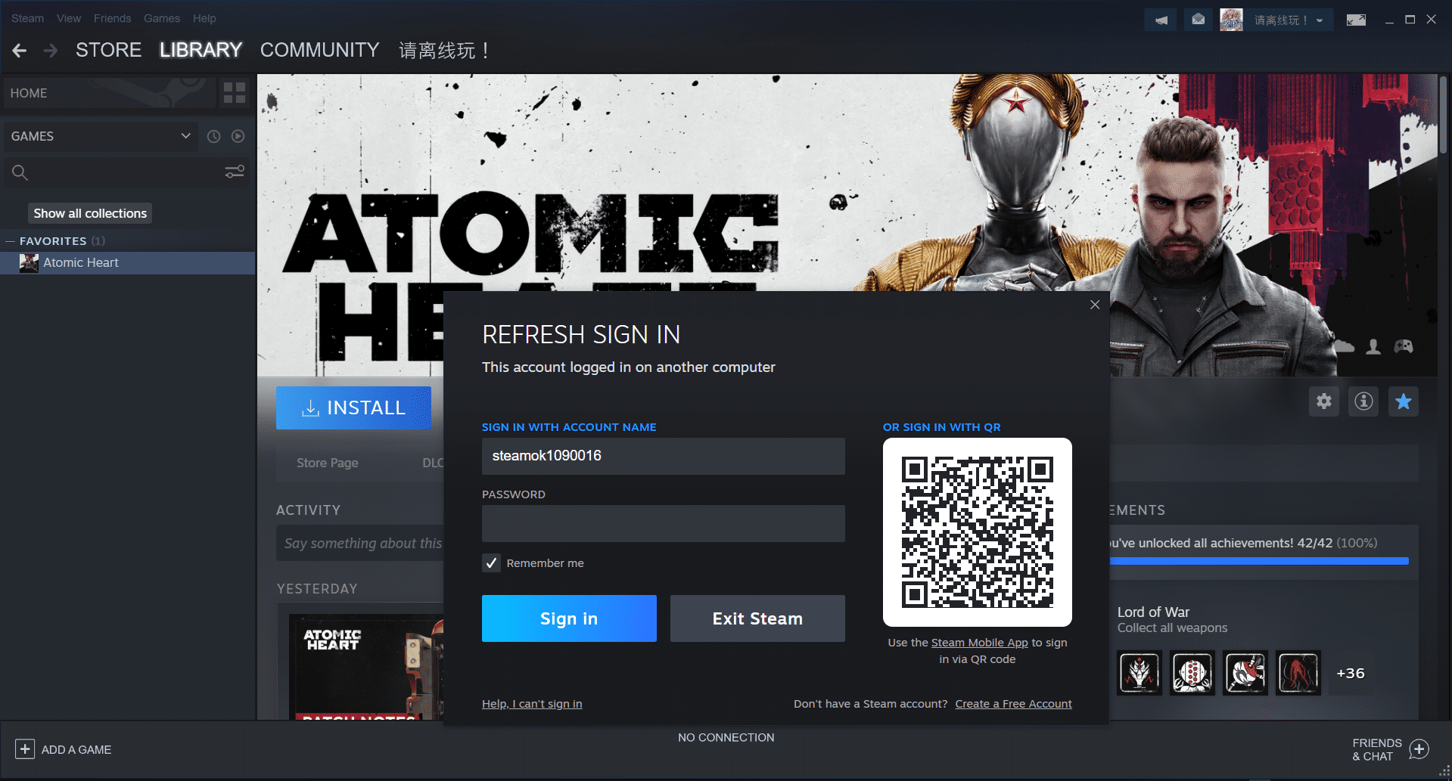
Task: Click the Lord of War achievement title
Action: 1153,612
